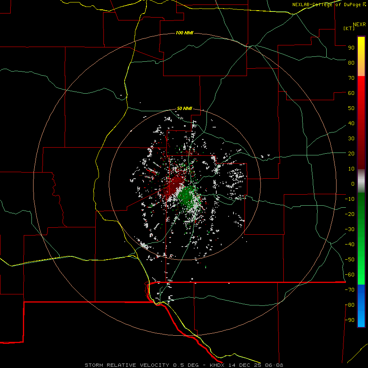Click the 0 value on velocity scale
Viewport: 368px width, 368px height.
(353, 184)
